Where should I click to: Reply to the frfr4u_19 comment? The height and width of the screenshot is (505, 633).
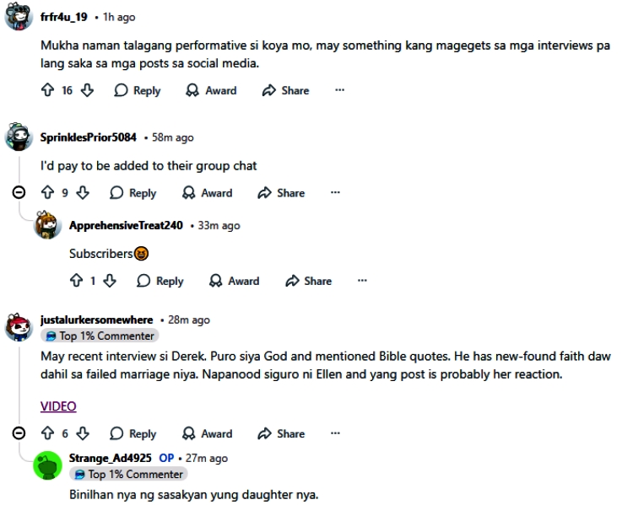137,90
